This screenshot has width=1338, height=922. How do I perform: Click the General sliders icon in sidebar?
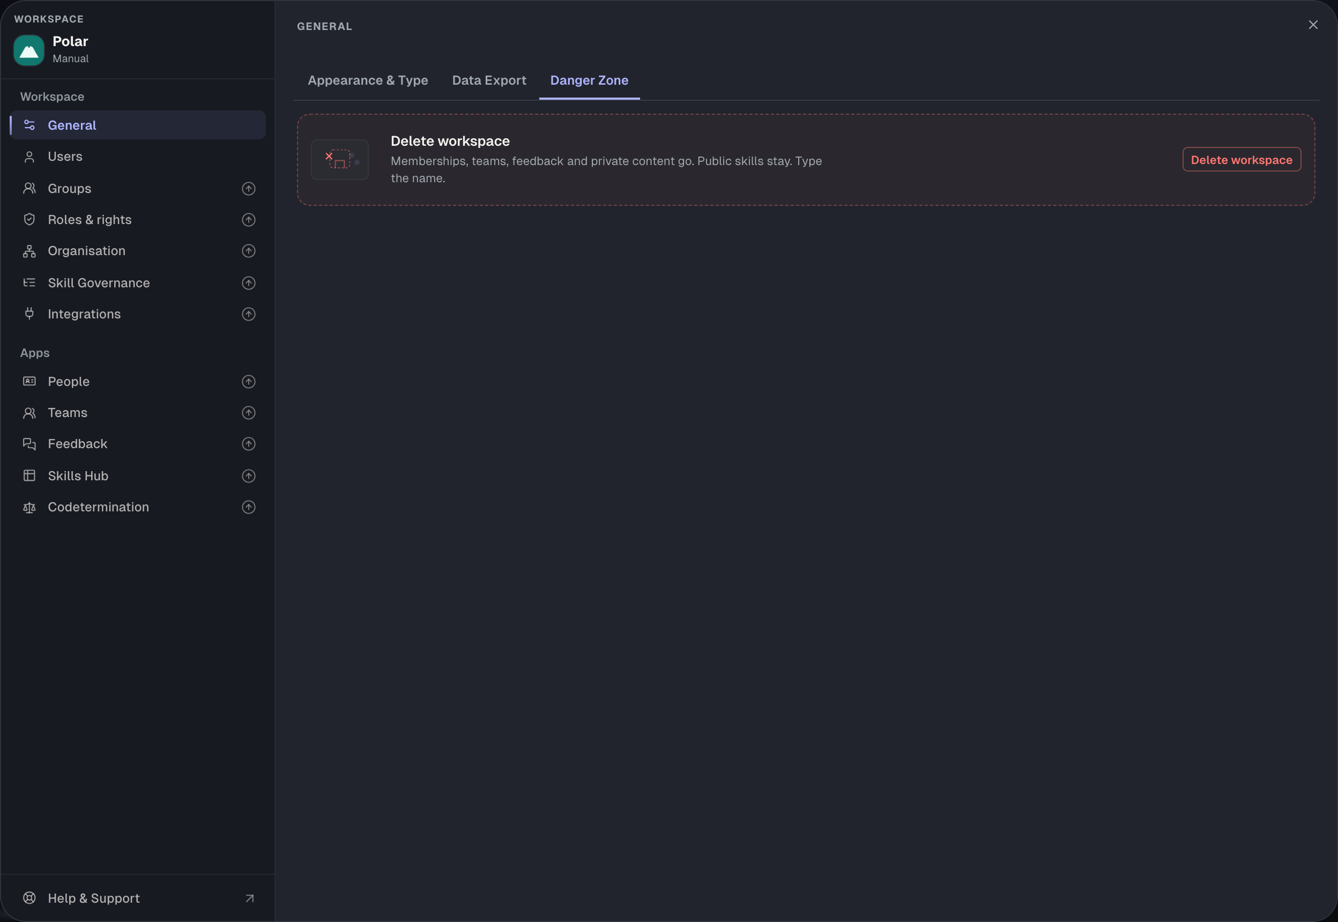(29, 125)
